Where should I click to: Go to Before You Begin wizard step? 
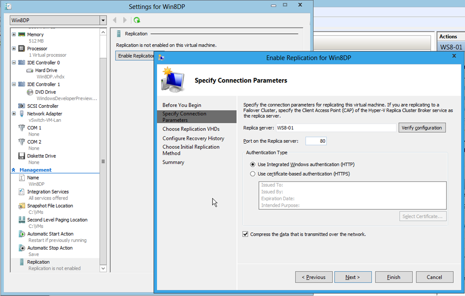[182, 105]
